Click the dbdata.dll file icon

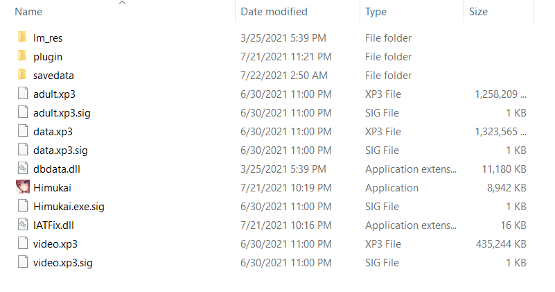22,169
